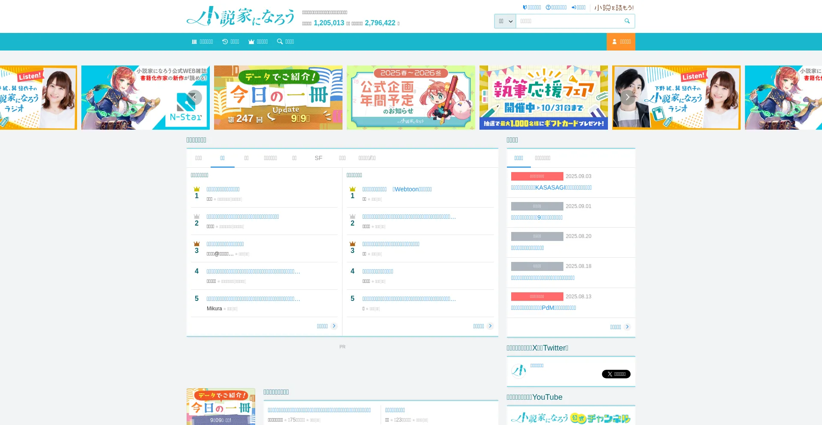
Task: Click the login arrow icon link
Action: coord(578,8)
